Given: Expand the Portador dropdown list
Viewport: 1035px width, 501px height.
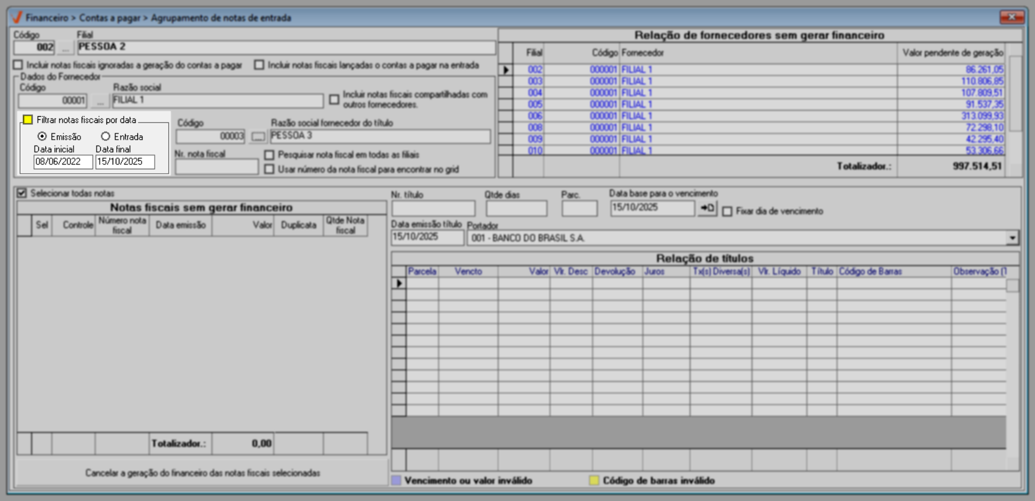Looking at the screenshot, I should 1012,238.
